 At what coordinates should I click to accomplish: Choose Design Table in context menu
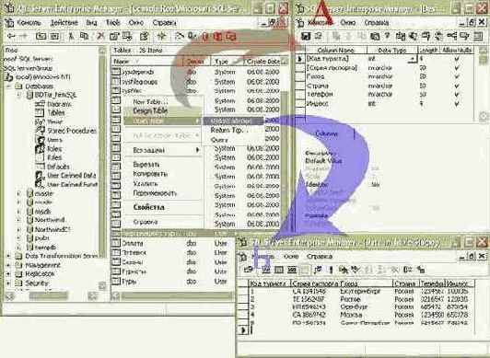162,110
